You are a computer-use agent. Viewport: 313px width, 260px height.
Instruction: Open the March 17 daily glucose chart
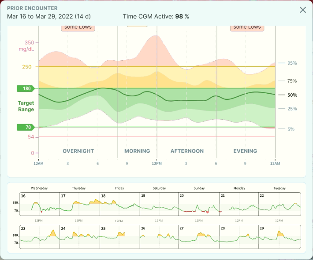(80, 204)
